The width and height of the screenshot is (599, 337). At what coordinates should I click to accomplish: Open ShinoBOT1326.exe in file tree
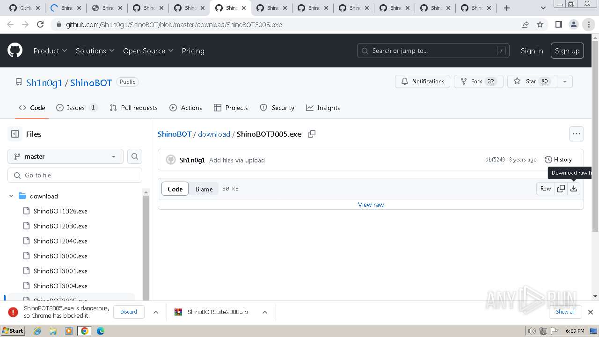(x=60, y=211)
